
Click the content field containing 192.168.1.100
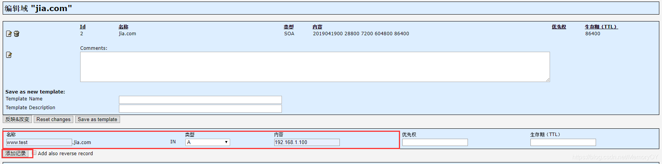click(307, 143)
